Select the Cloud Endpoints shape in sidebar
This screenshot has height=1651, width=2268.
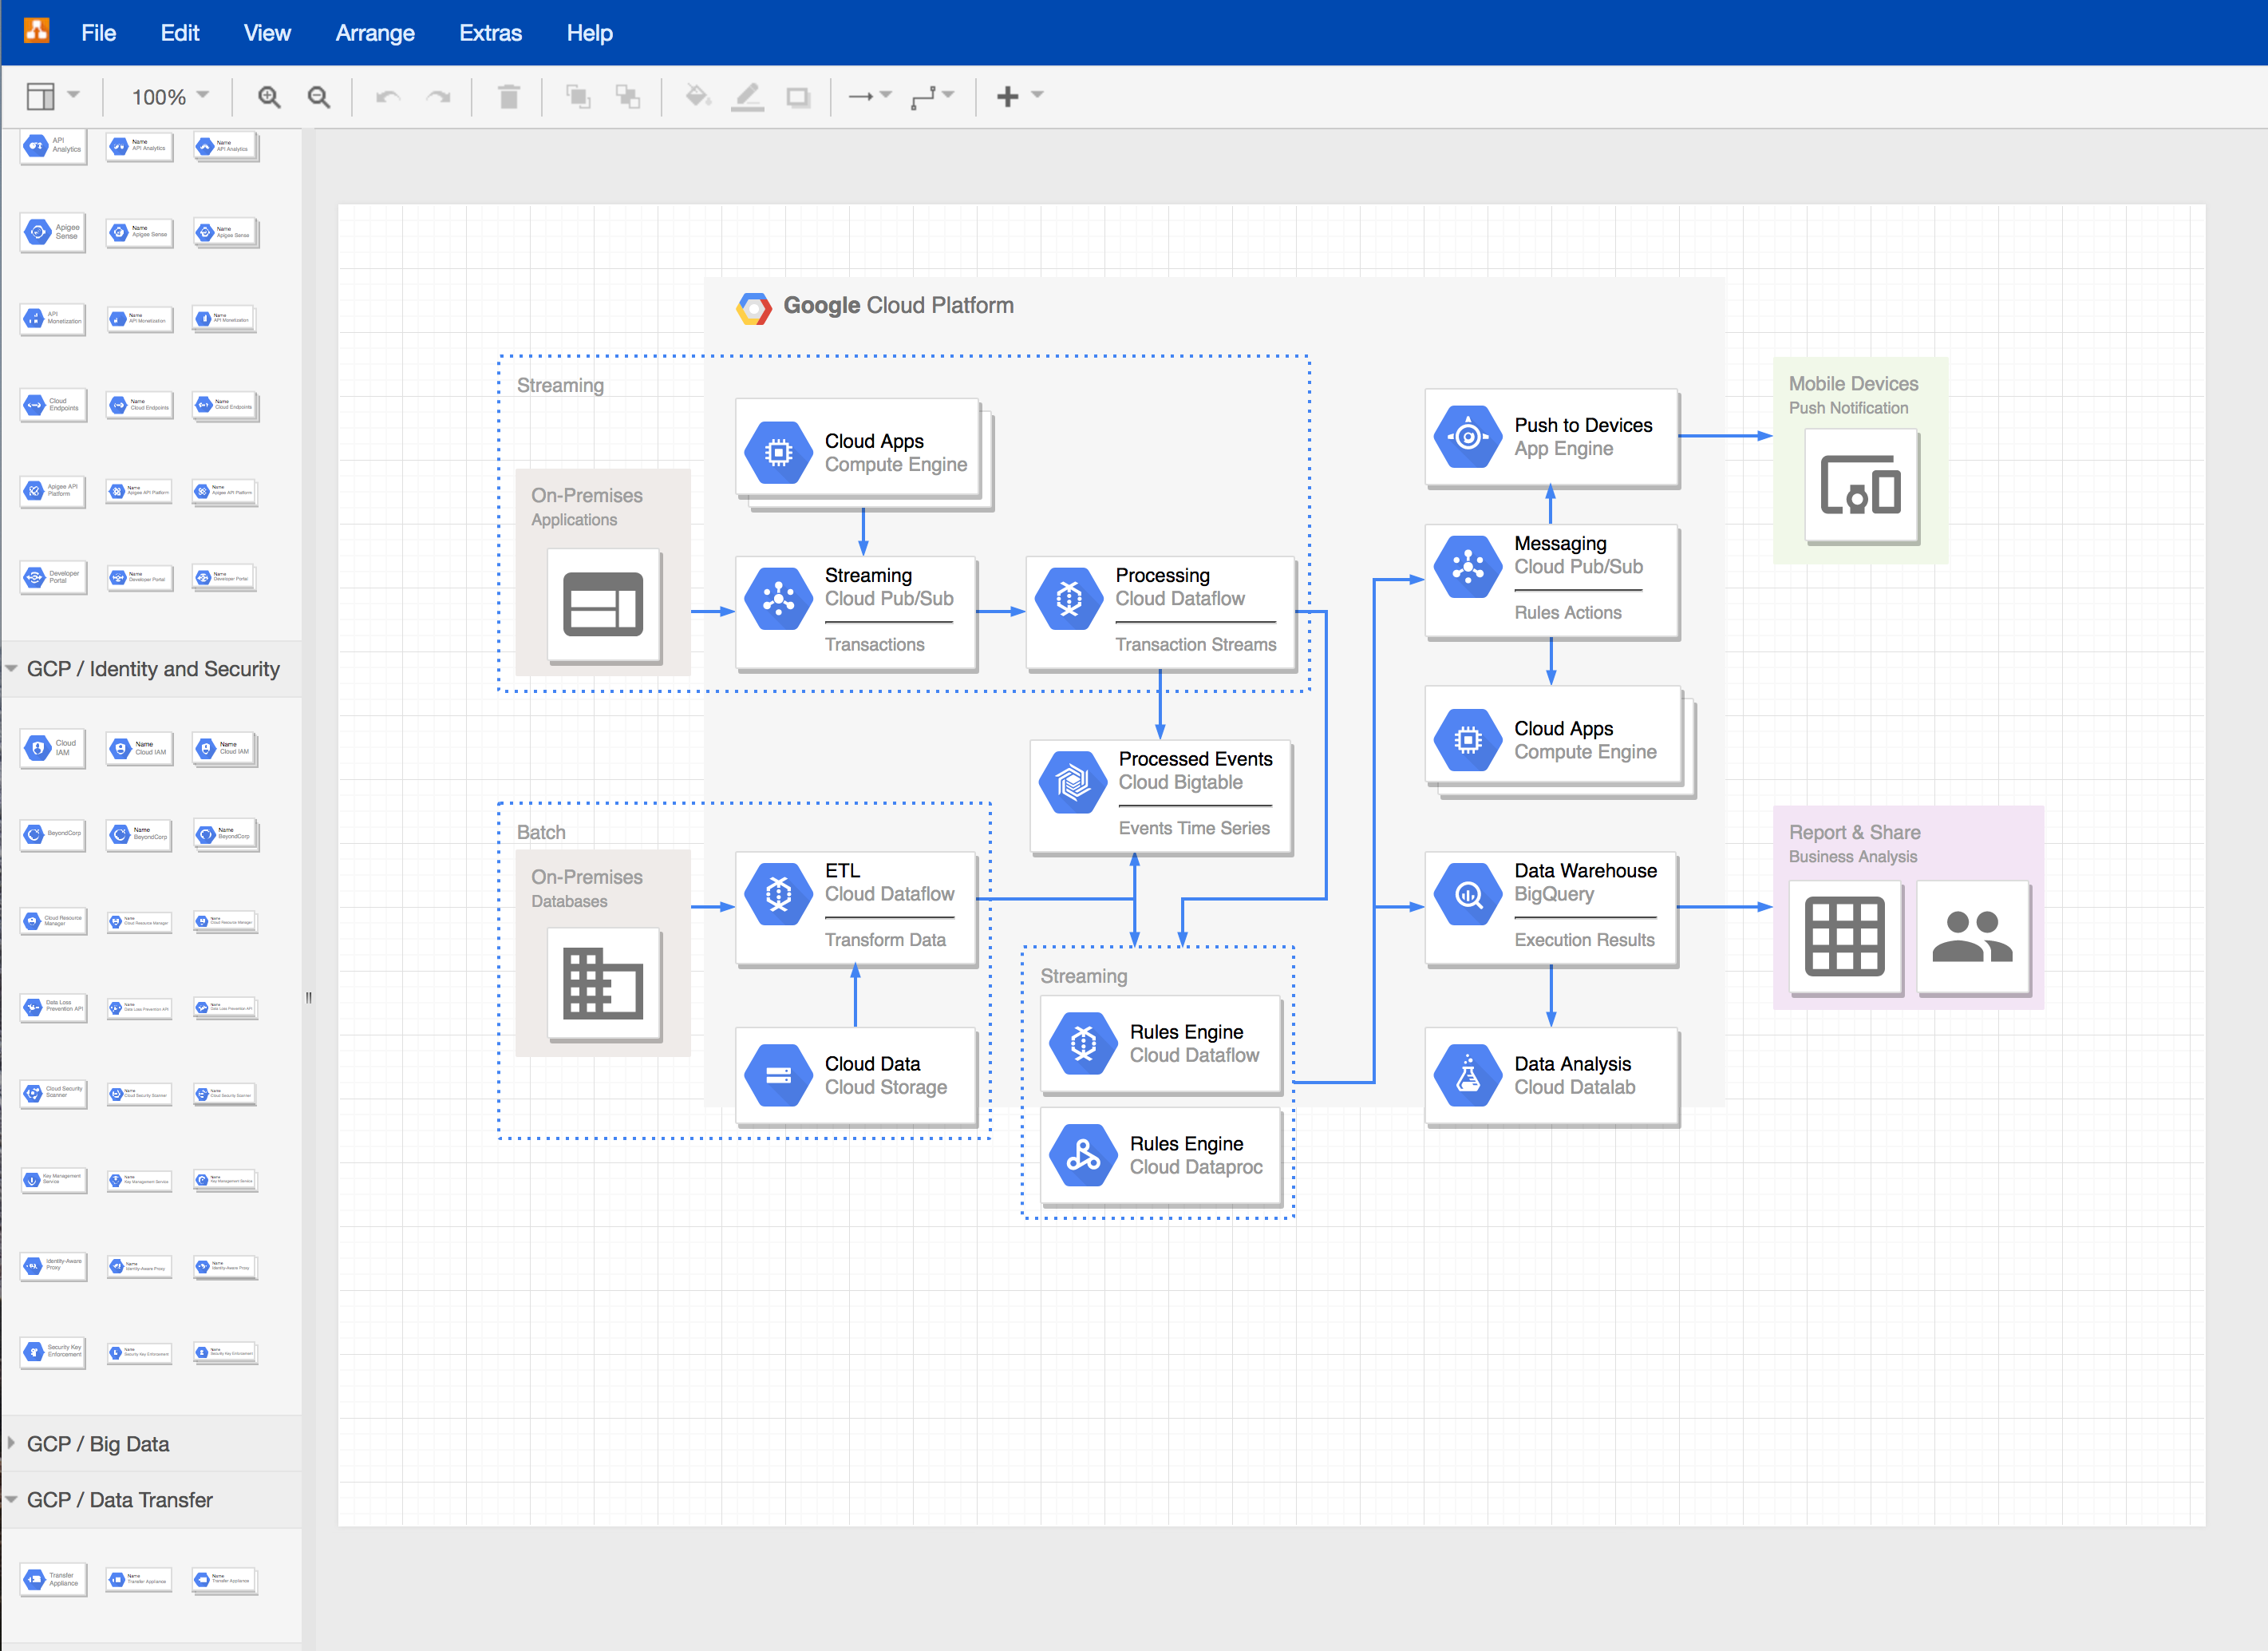click(x=53, y=406)
